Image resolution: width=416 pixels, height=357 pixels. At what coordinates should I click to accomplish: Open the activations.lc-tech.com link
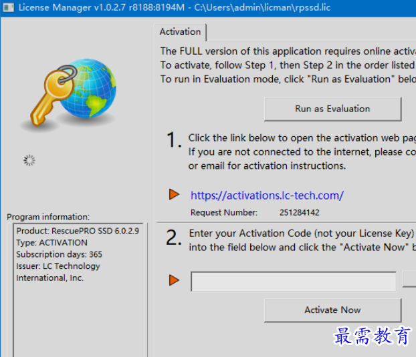tap(267, 196)
